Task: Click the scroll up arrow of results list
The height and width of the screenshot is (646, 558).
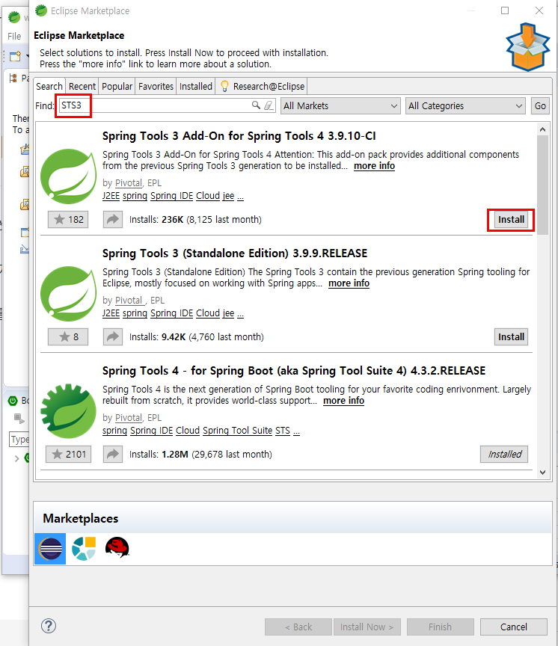Action: [x=543, y=129]
